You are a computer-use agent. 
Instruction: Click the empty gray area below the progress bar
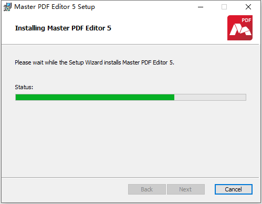coord(130,138)
